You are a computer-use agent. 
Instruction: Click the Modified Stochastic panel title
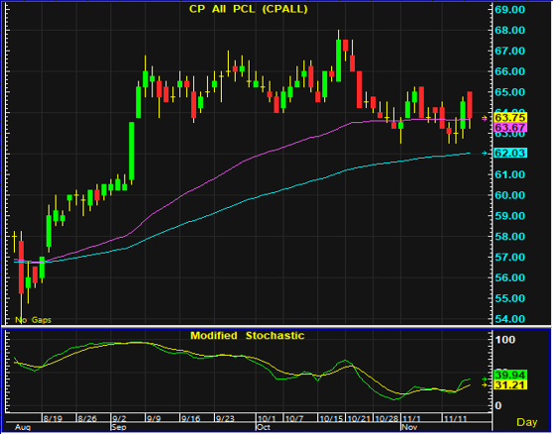click(247, 335)
